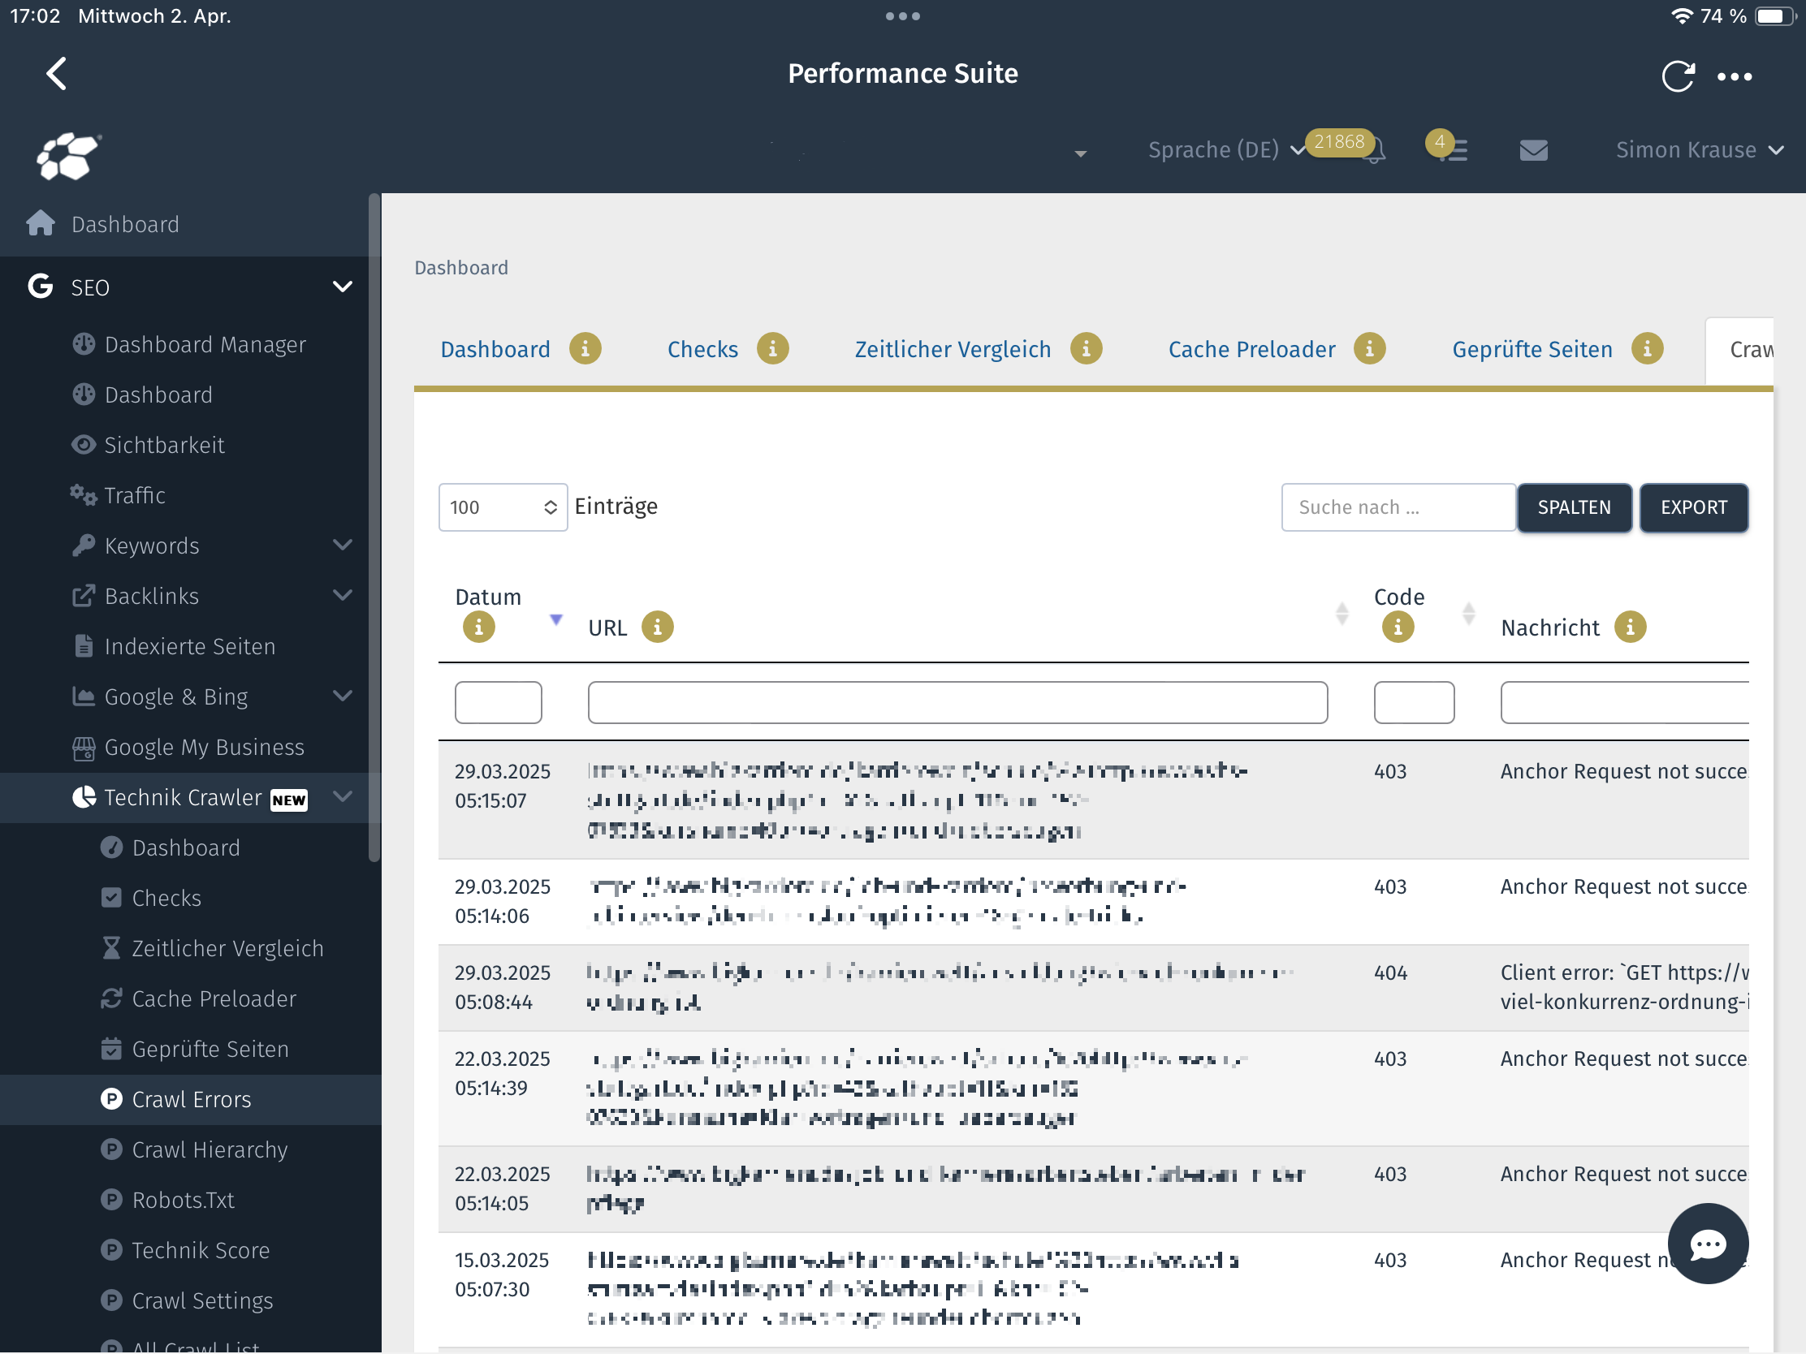
Task: Sort by Datum using the sort arrow
Action: click(556, 620)
